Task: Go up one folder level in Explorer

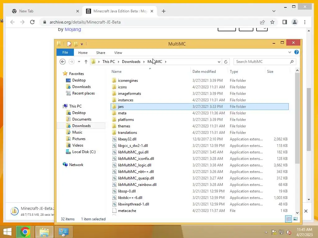Action: tap(86, 62)
